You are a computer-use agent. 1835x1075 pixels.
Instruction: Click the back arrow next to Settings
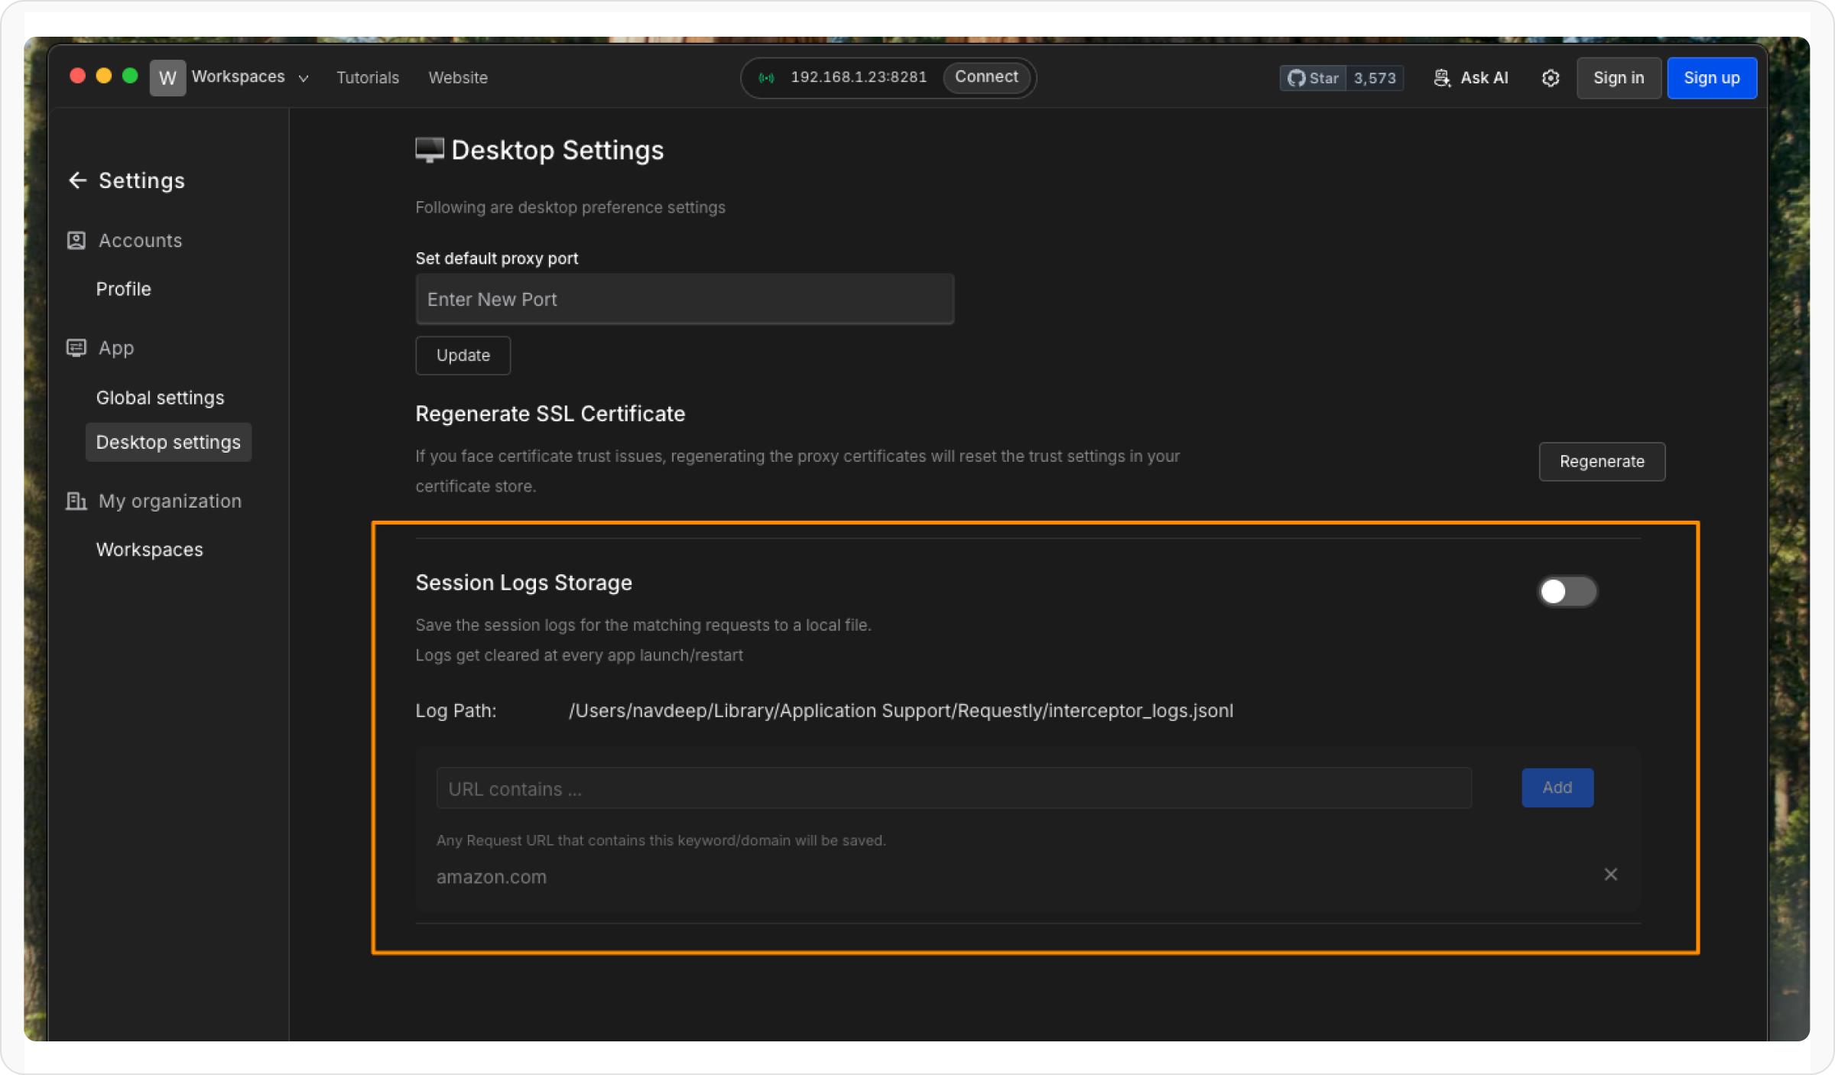point(77,180)
